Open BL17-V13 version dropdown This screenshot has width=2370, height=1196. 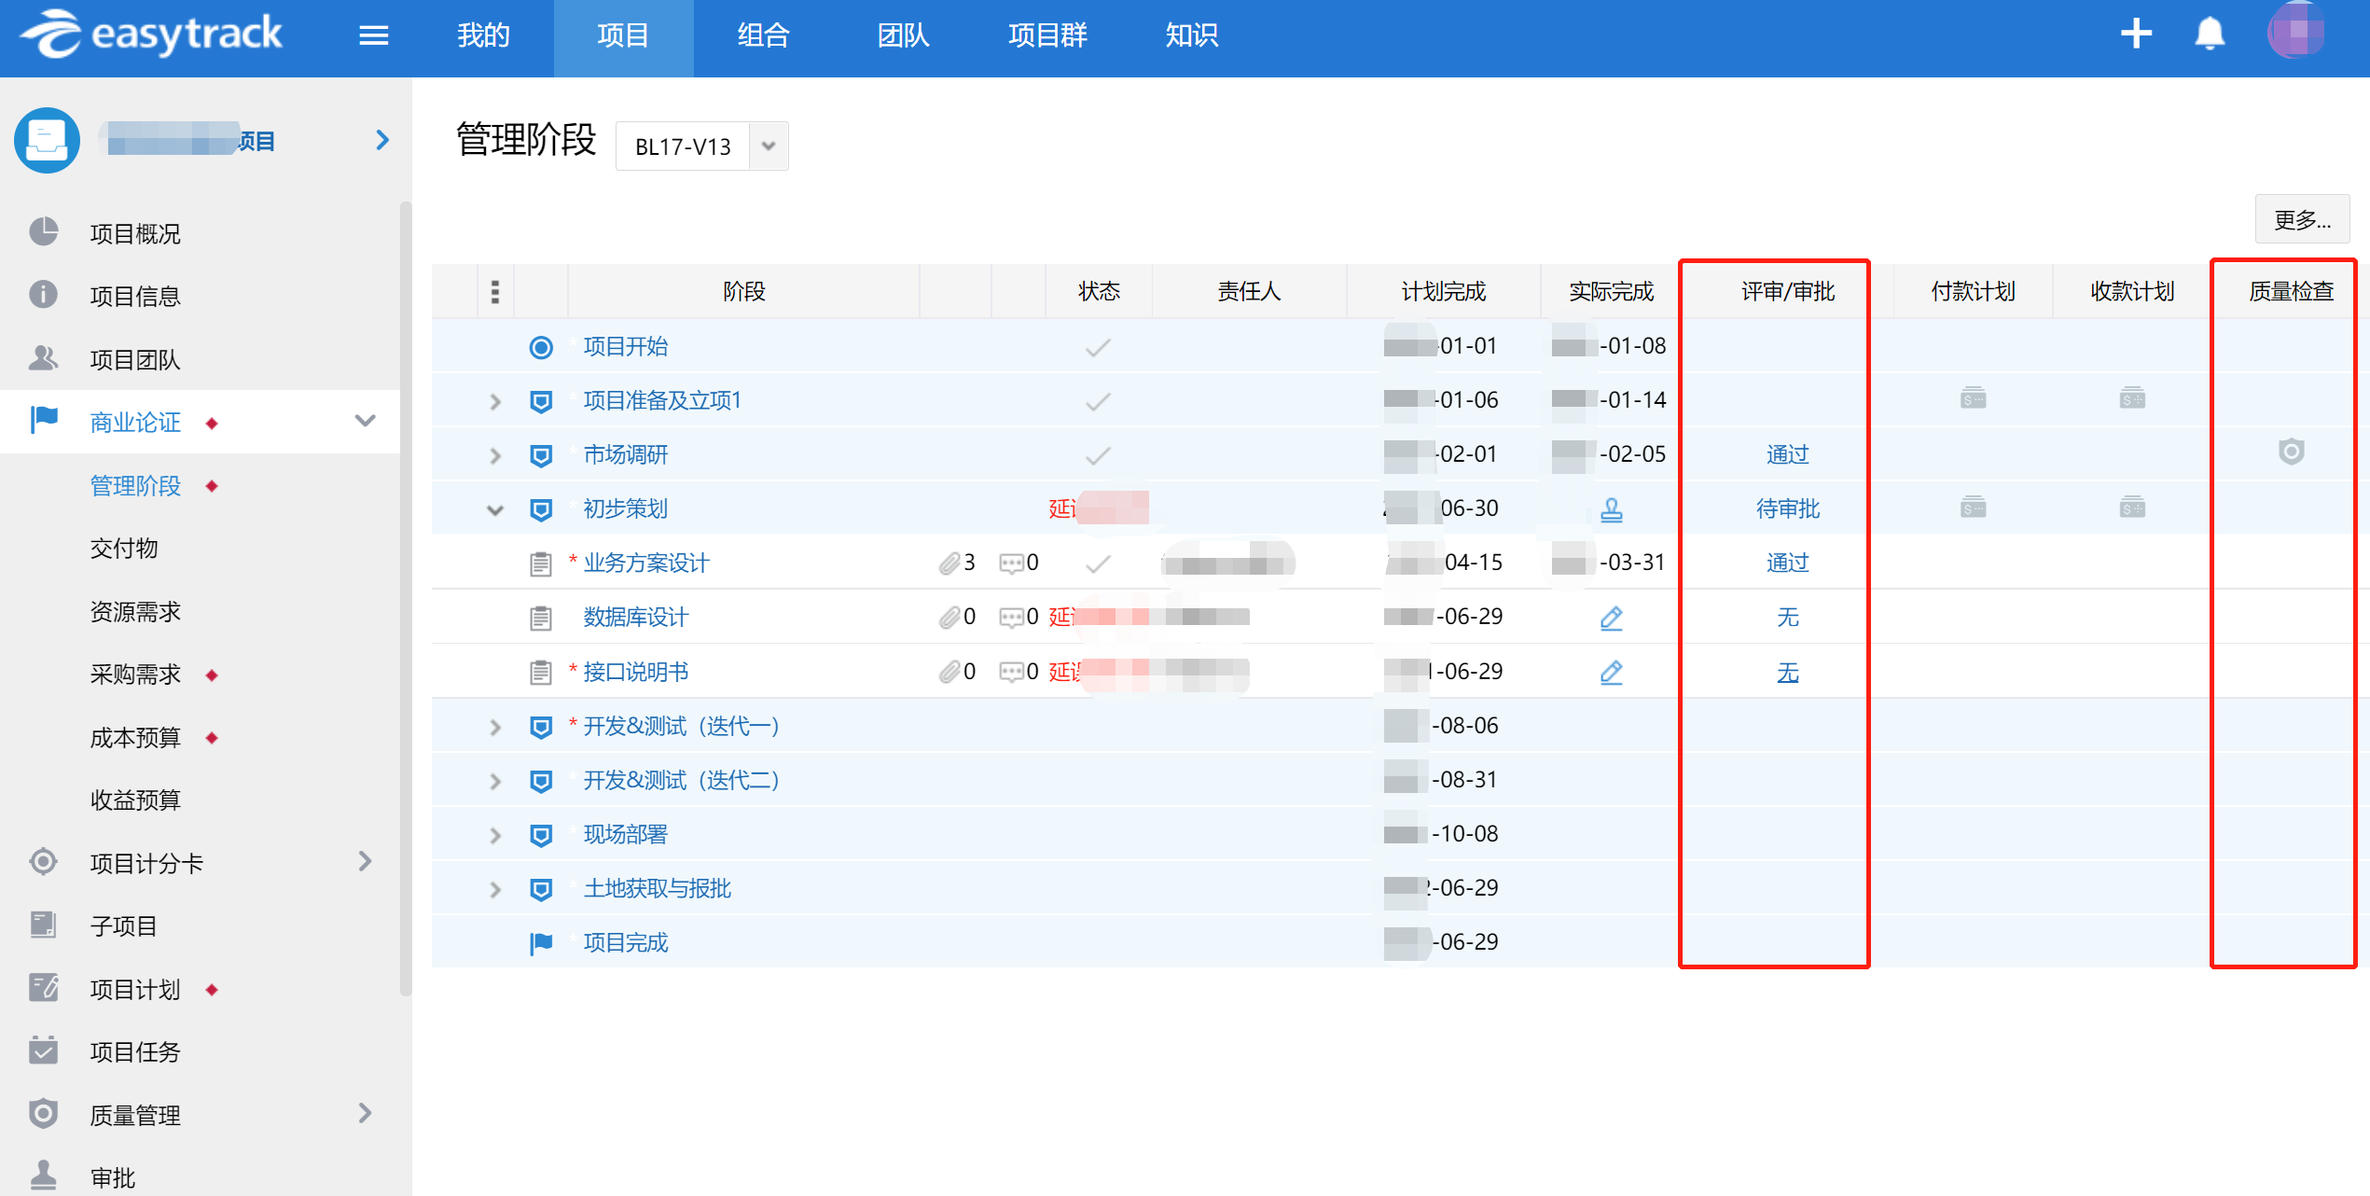tap(769, 146)
